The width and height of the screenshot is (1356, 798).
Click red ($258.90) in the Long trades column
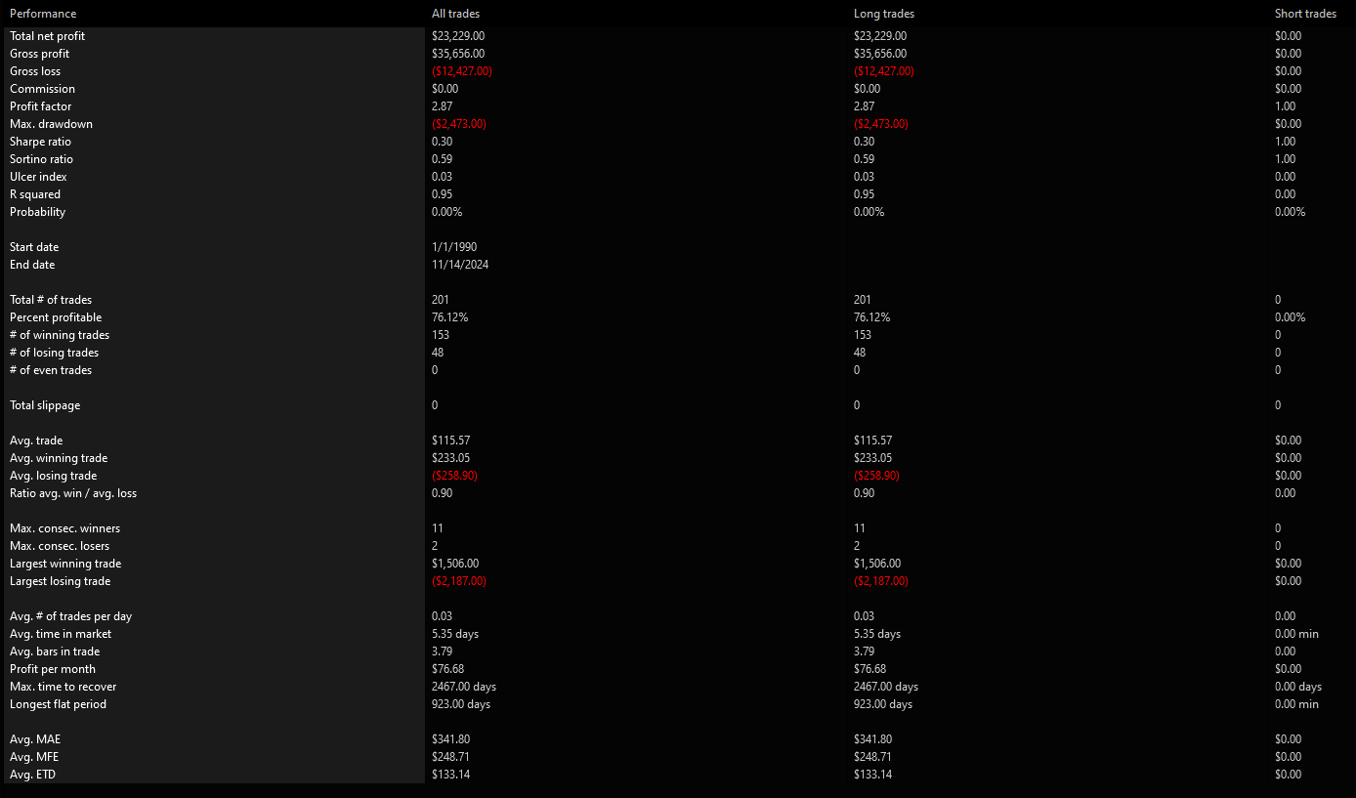[876, 476]
